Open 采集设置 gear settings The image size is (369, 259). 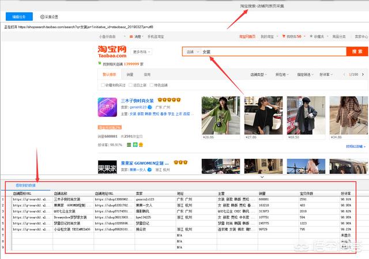(x=49, y=17)
